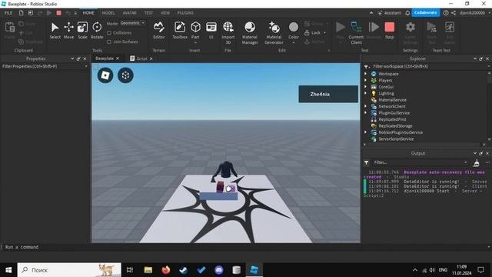Select MaterialService in Explorer

coord(392,100)
